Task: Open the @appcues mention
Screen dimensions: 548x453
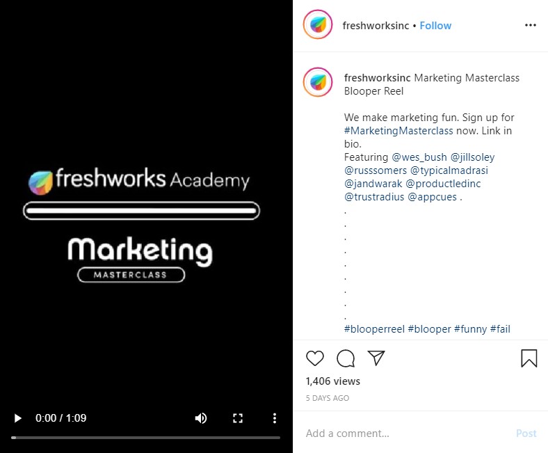Action: click(433, 197)
